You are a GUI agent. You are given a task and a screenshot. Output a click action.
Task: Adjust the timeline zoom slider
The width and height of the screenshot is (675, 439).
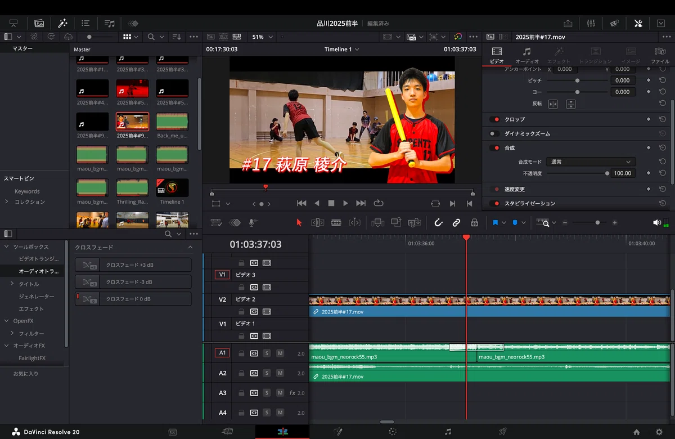(x=589, y=223)
